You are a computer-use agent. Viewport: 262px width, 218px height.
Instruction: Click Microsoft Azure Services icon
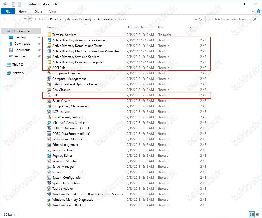click(49, 123)
